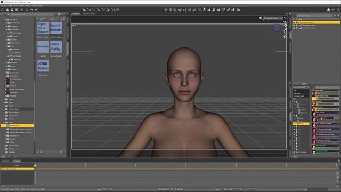Viewport: 341px width, 192px height.
Task: Open the File menu
Action: pyautogui.click(x=2, y=5)
